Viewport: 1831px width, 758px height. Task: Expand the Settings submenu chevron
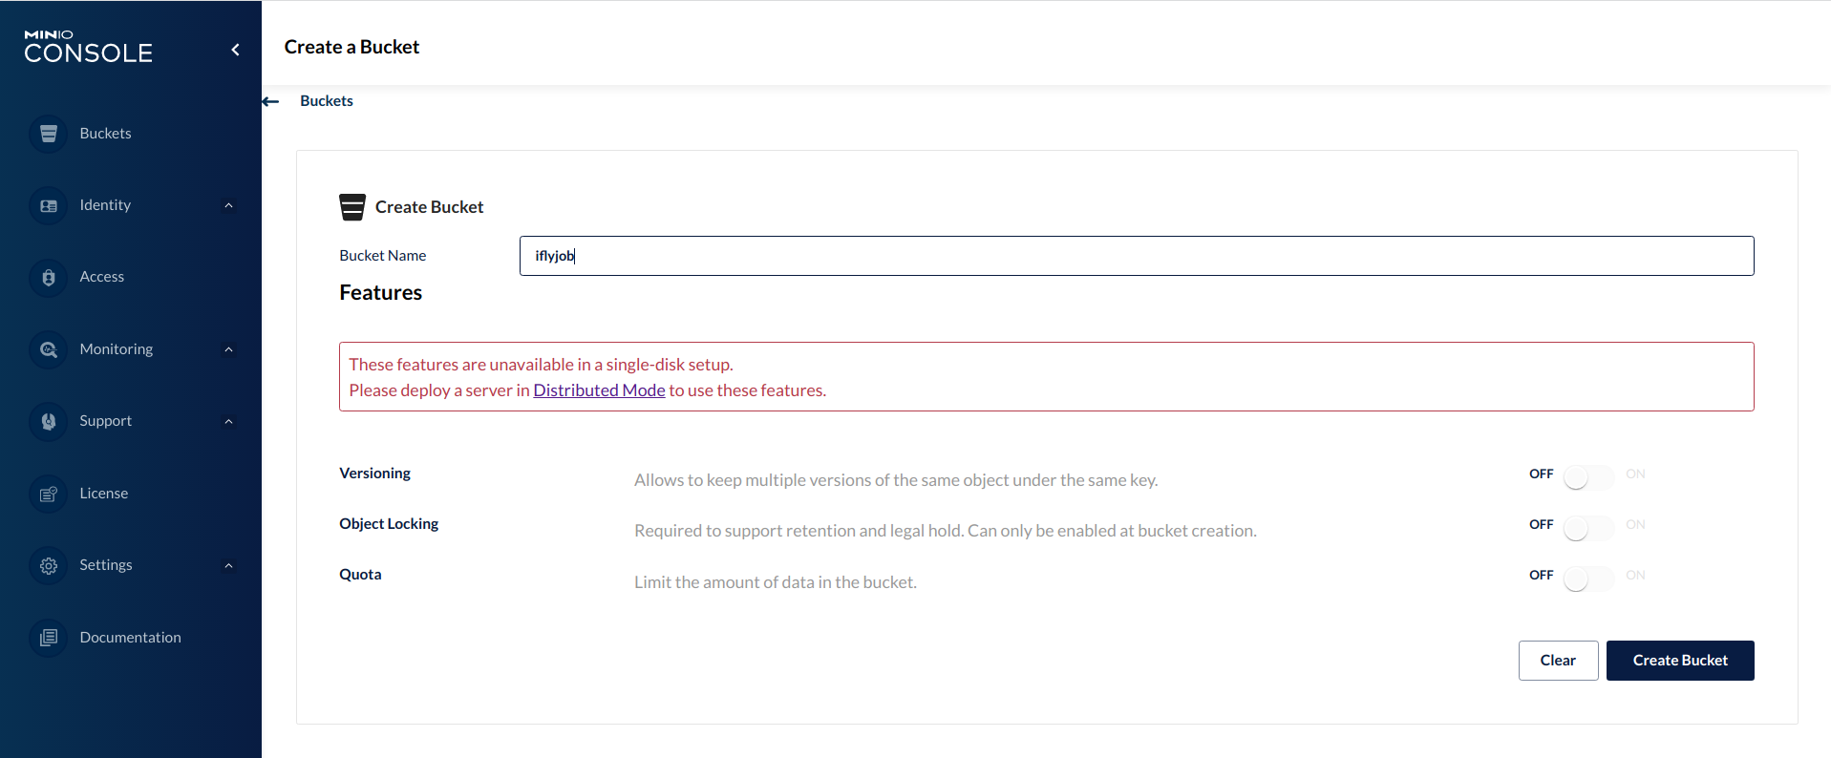click(228, 565)
